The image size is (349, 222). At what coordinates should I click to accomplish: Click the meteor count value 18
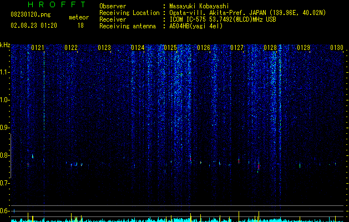80,26
